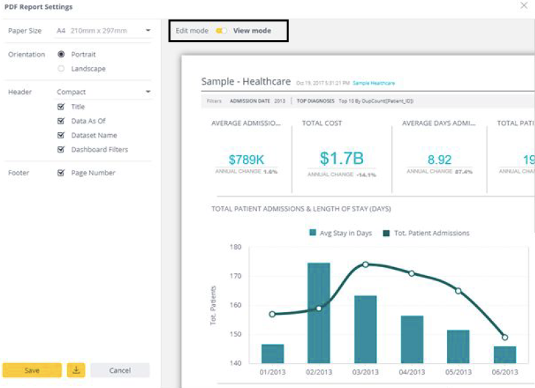Uncheck the Data As Of checkbox
The width and height of the screenshot is (535, 388).
click(x=61, y=121)
